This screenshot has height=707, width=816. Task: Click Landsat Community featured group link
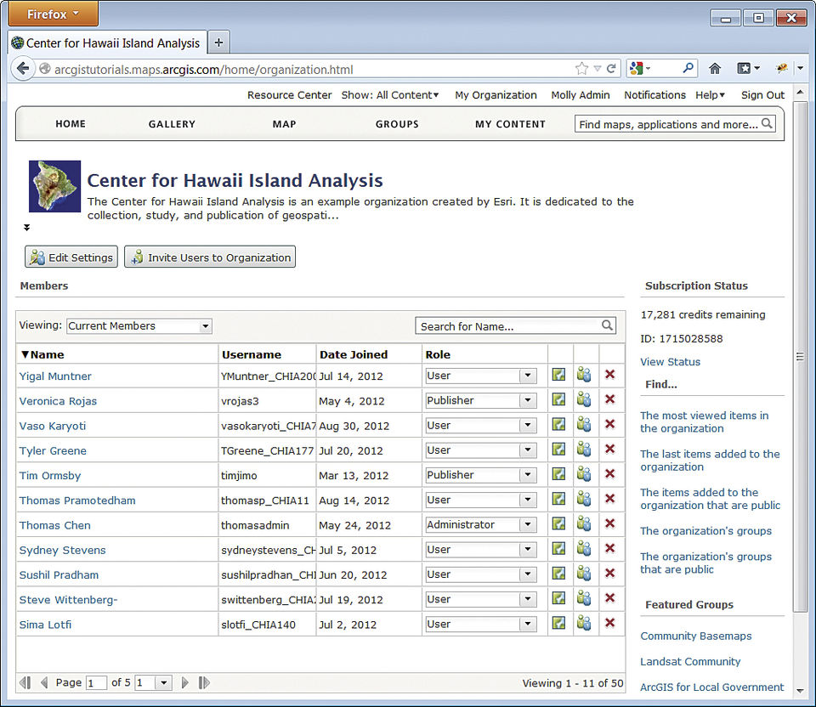690,661
